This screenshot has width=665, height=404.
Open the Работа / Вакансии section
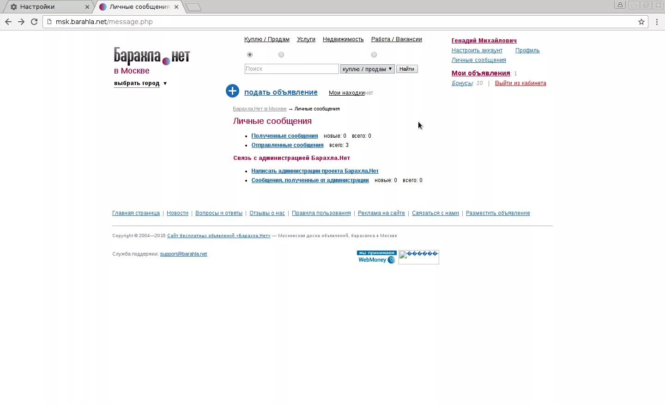pos(397,39)
